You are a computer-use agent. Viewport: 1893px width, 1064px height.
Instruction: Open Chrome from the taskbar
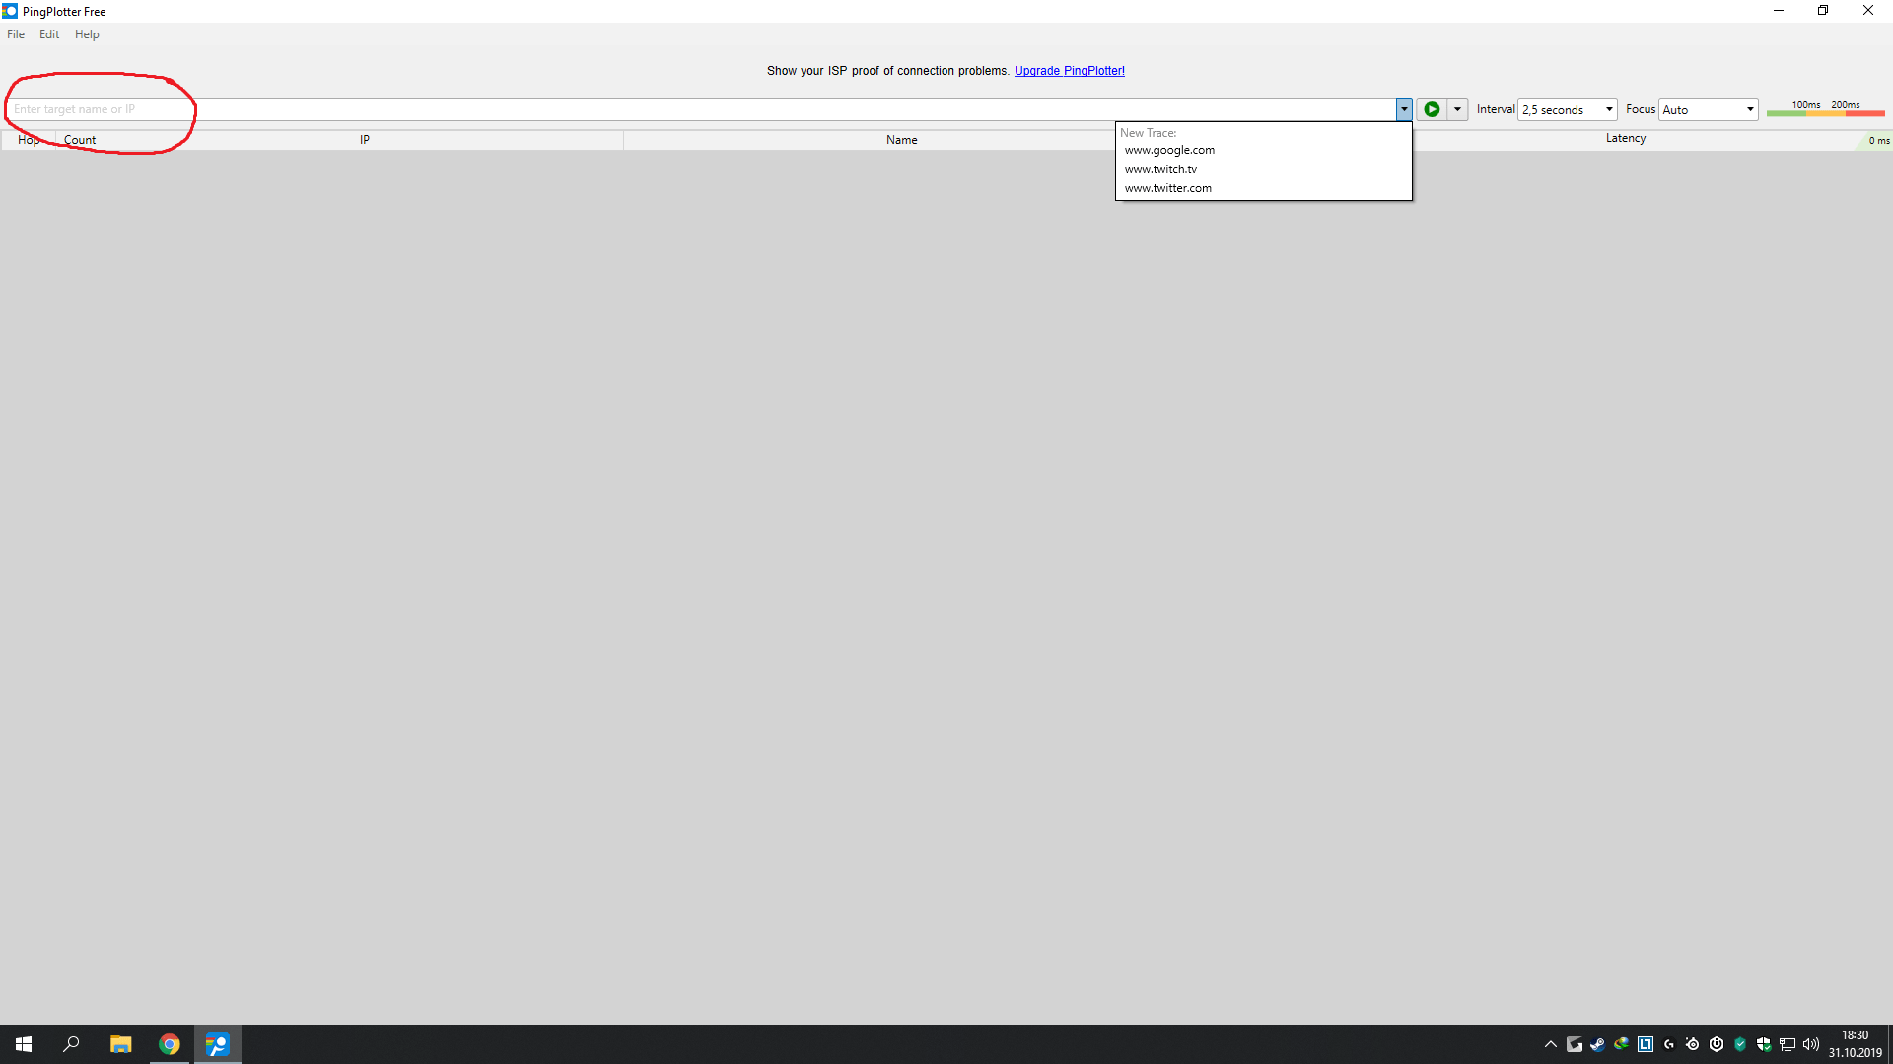(170, 1044)
